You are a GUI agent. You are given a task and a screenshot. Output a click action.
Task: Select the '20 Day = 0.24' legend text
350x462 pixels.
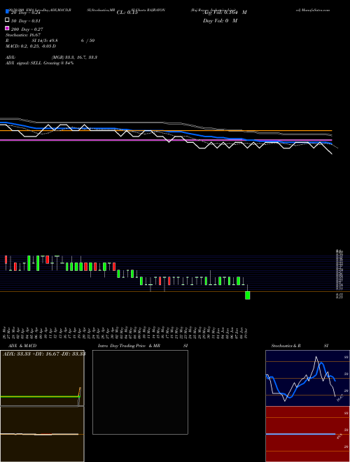25,13
